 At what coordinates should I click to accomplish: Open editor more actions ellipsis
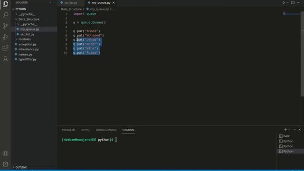click(x=299, y=3)
